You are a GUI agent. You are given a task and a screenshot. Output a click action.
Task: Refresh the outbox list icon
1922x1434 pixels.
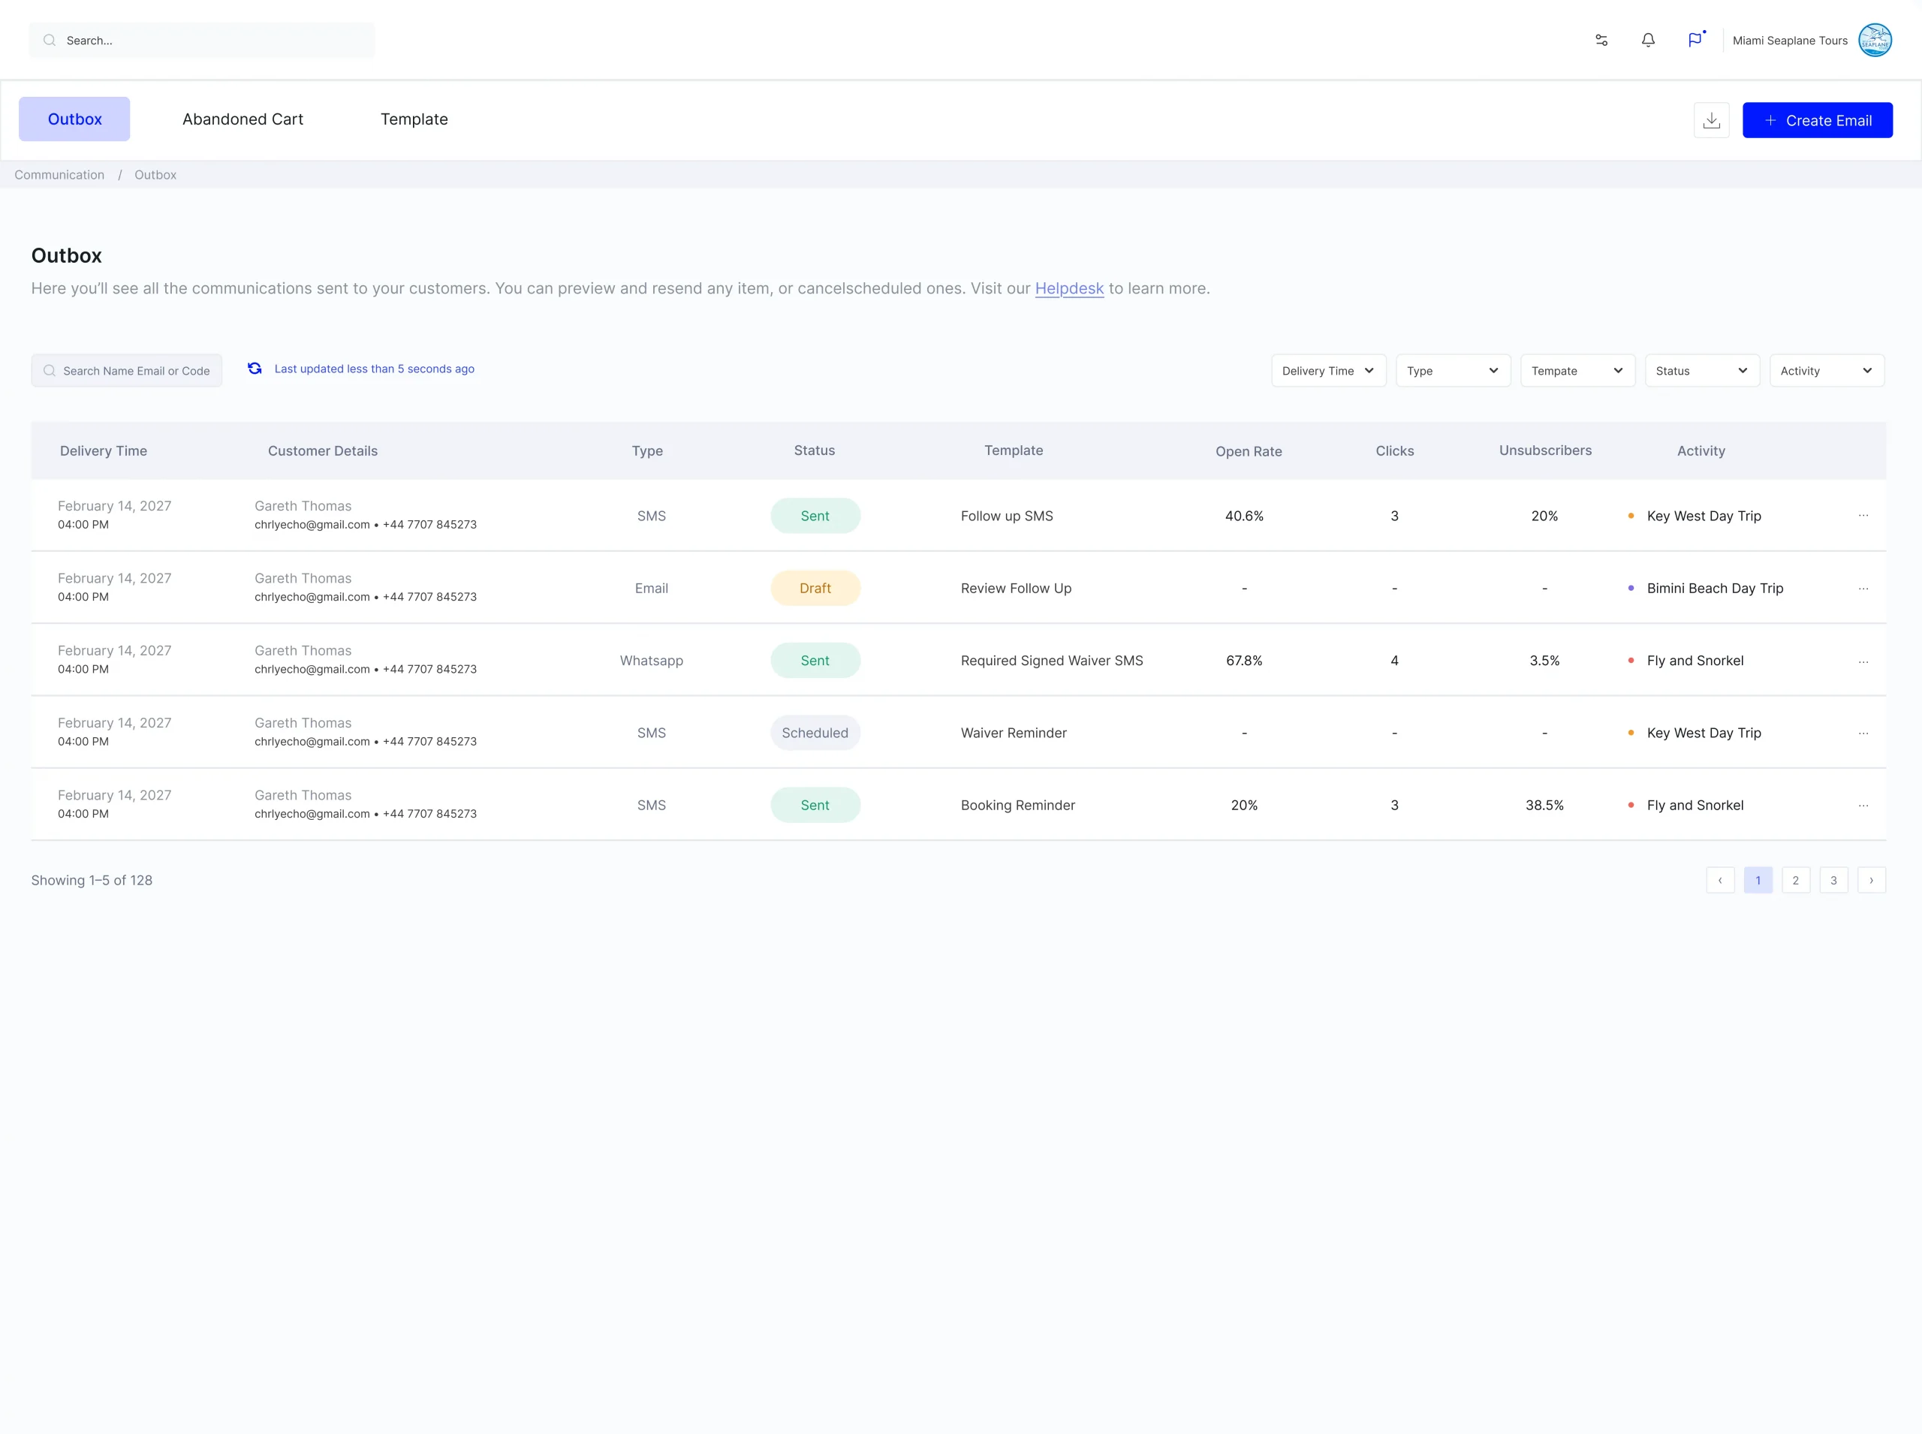pos(255,369)
